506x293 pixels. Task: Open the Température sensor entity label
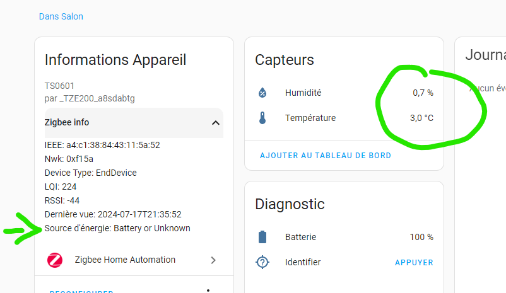pos(310,118)
